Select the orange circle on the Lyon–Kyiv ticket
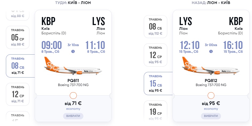This screenshot has height=126, width=252. [211, 95]
